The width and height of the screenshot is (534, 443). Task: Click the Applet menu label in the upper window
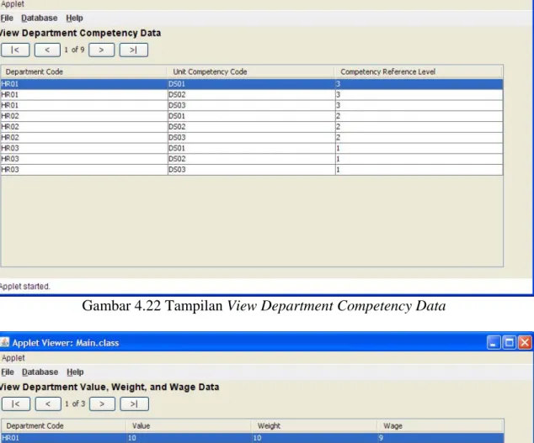point(13,4)
